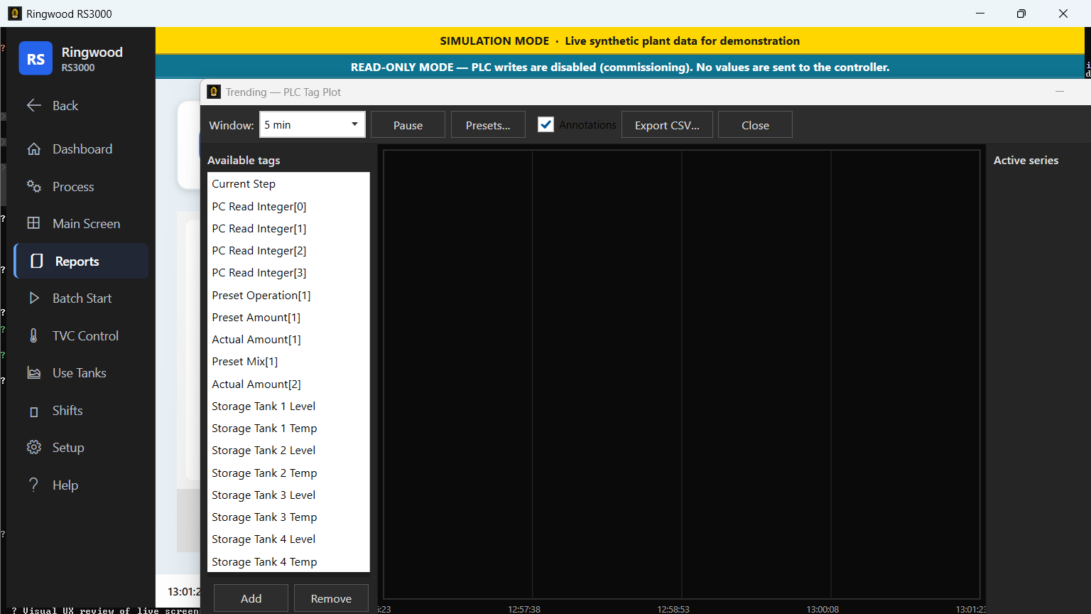Open Use Tanks menu item
The width and height of the screenshot is (1091, 614).
81,373
